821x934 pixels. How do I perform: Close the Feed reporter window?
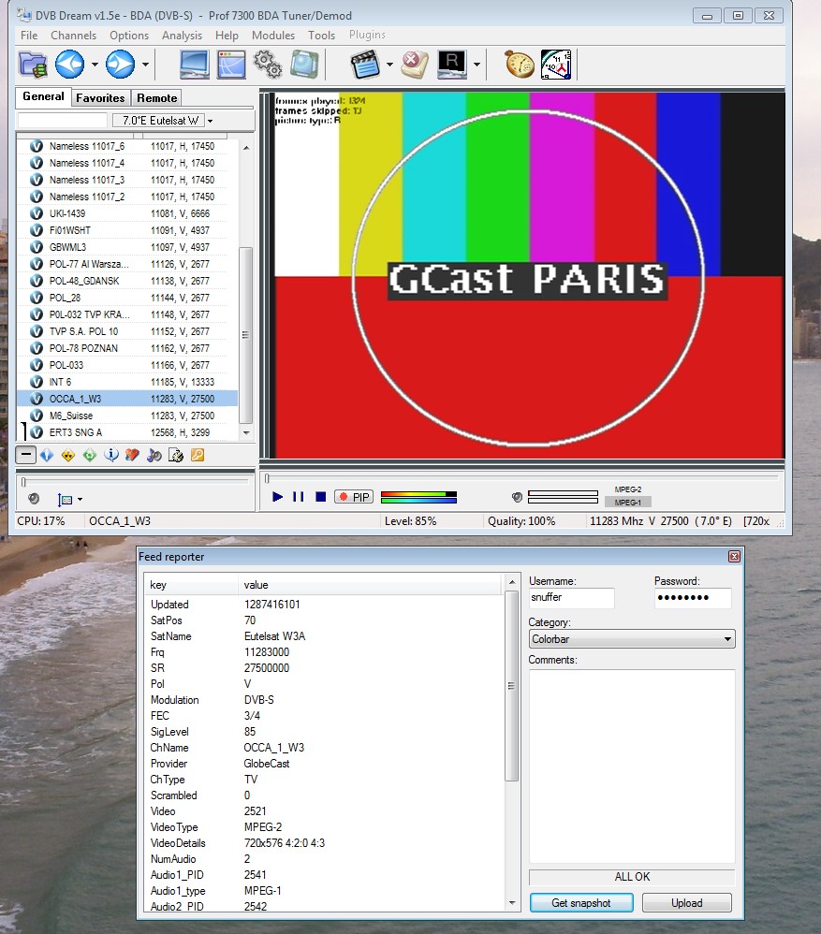click(734, 556)
